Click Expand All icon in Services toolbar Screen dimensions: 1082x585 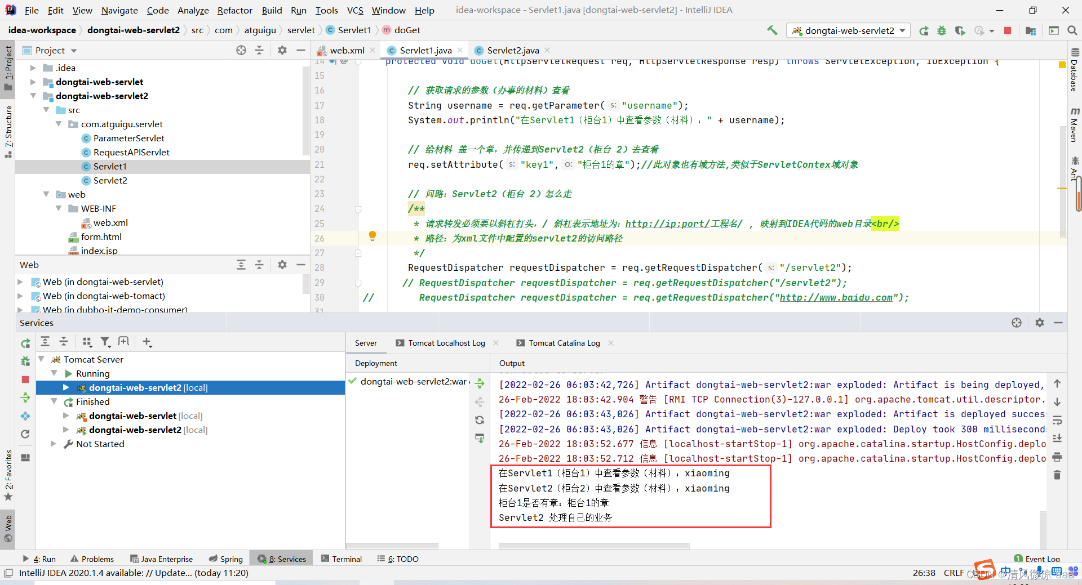(x=45, y=342)
